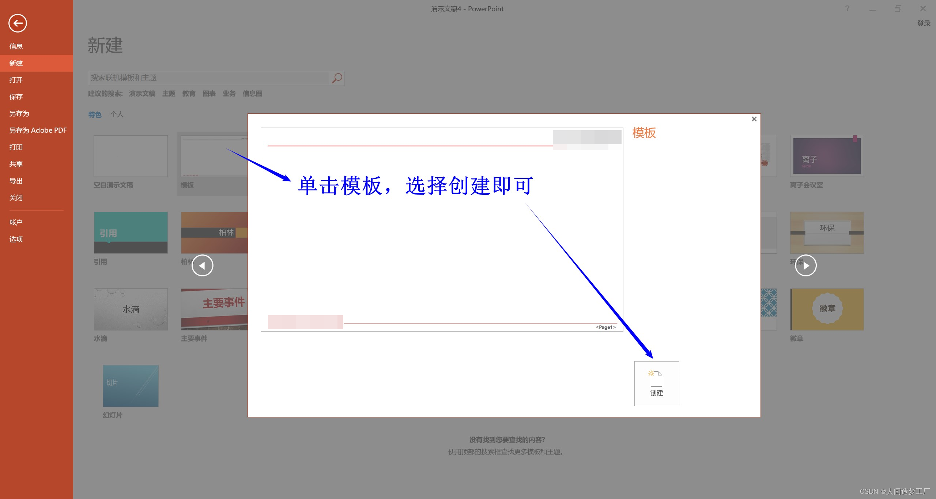The image size is (936, 499).
Task: Switch to the 特色 templates tab
Action: (x=95, y=114)
